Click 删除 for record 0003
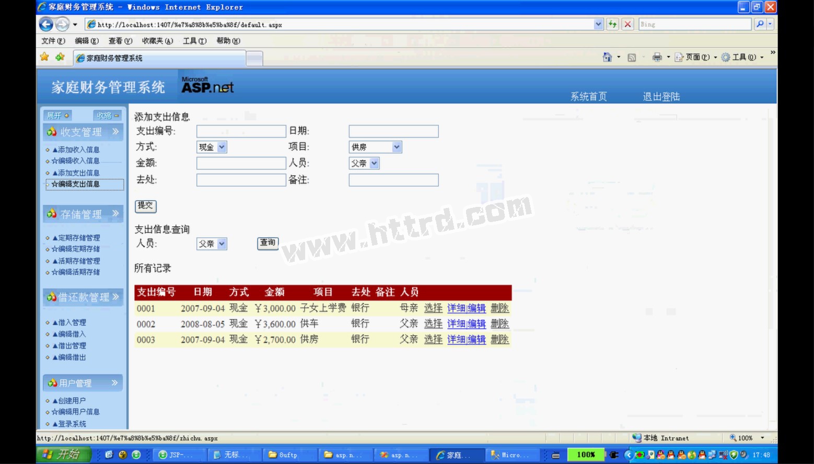 coord(499,340)
